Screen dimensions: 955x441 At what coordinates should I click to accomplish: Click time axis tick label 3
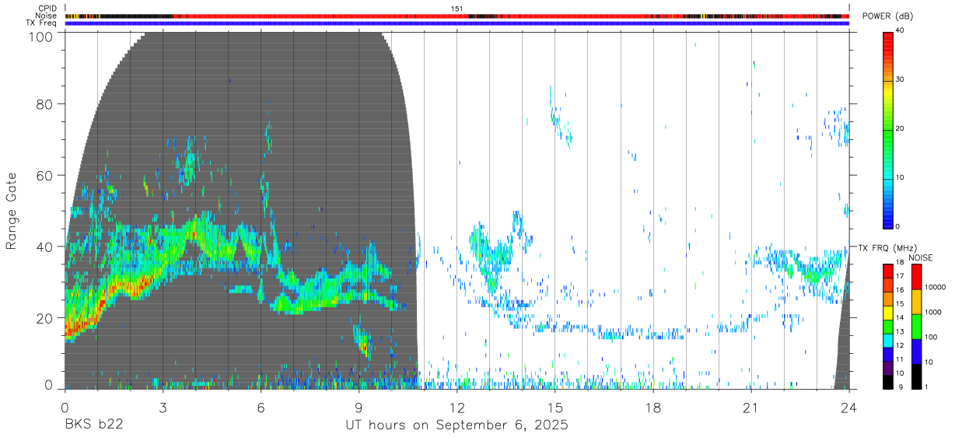pos(163,408)
